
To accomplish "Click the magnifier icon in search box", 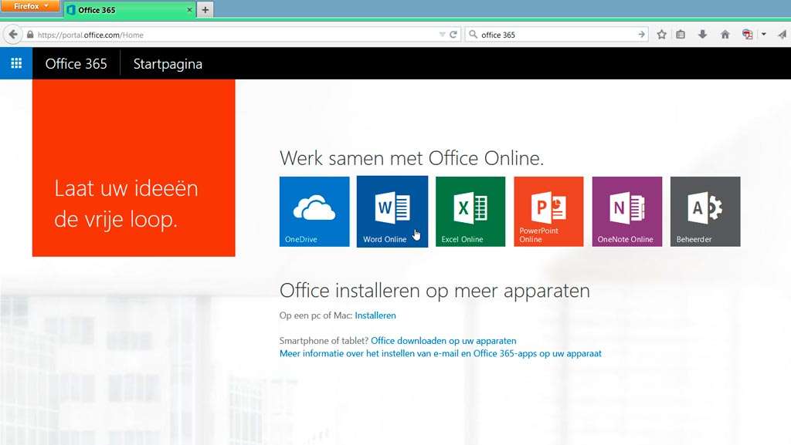I will point(473,34).
